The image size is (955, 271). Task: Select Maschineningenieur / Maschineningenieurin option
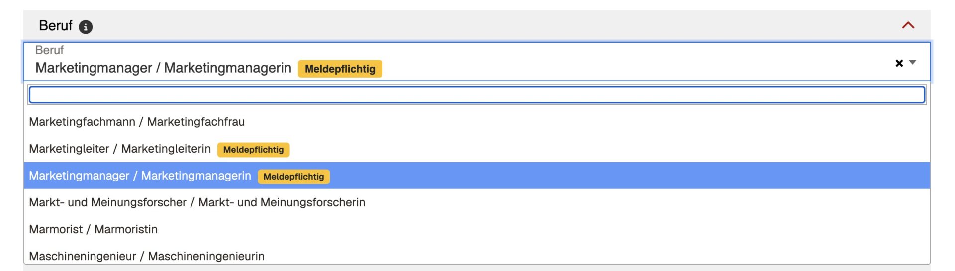tap(147, 256)
